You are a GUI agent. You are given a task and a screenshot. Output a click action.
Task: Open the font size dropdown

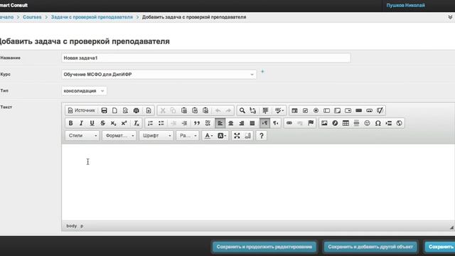click(188, 136)
